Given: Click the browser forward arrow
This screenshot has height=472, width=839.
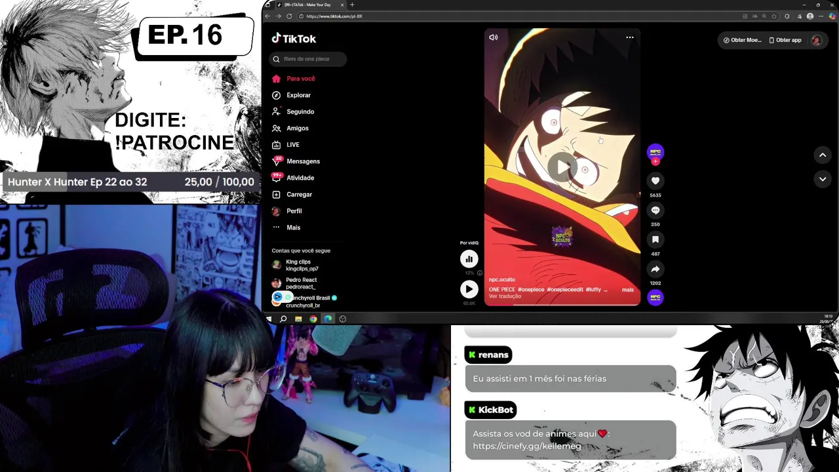Looking at the screenshot, I should coord(278,16).
